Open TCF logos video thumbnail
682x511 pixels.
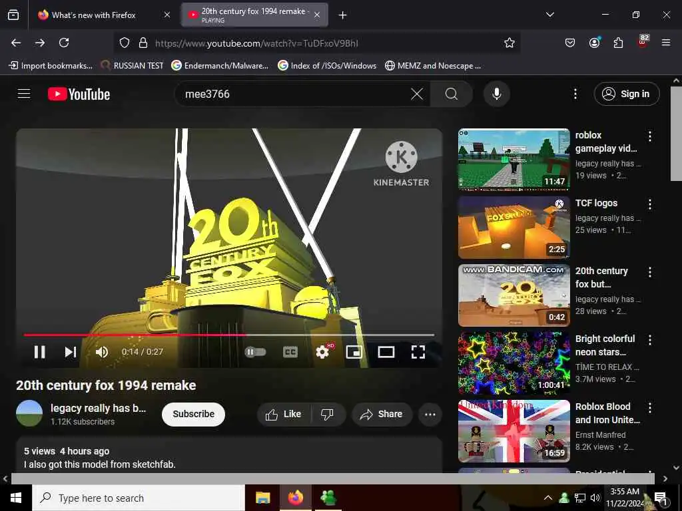pyautogui.click(x=513, y=228)
